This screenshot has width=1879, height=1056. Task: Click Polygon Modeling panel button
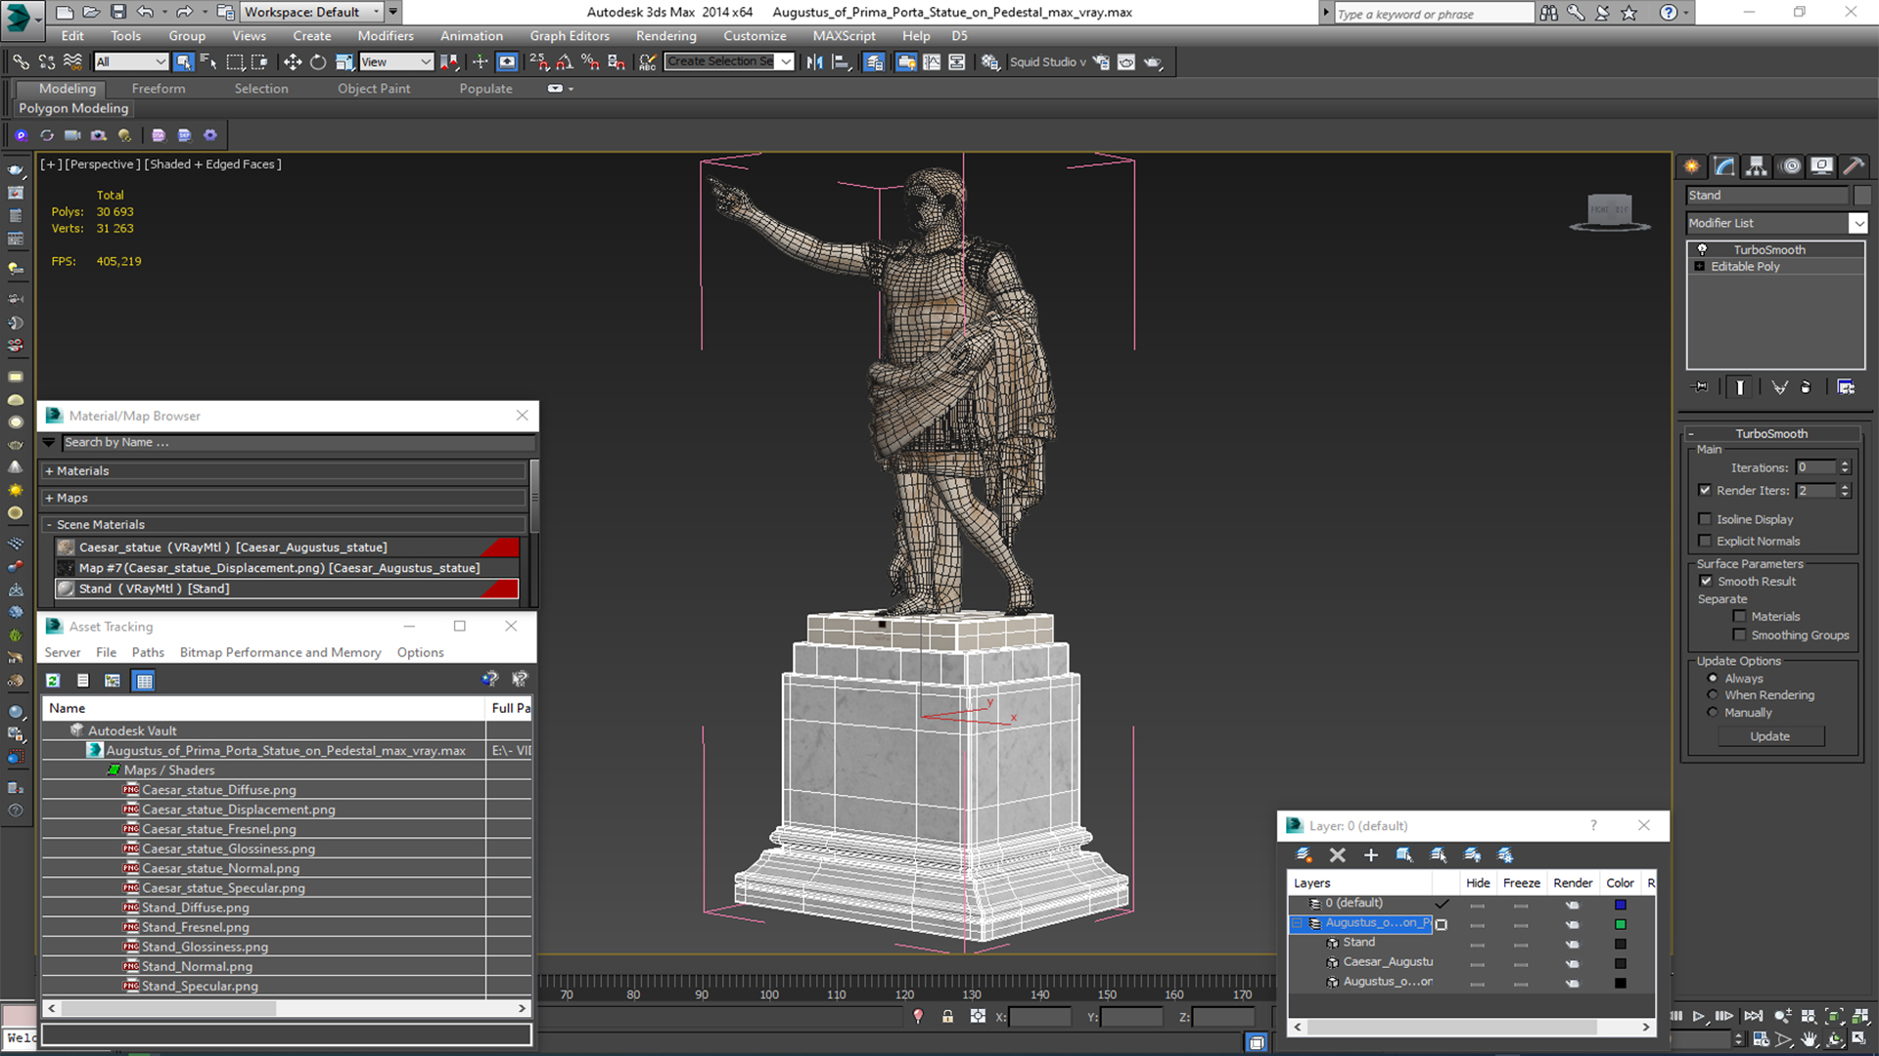[x=73, y=109]
